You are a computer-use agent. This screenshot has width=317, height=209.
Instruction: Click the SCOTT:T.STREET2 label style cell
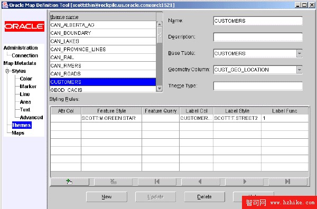237,118
